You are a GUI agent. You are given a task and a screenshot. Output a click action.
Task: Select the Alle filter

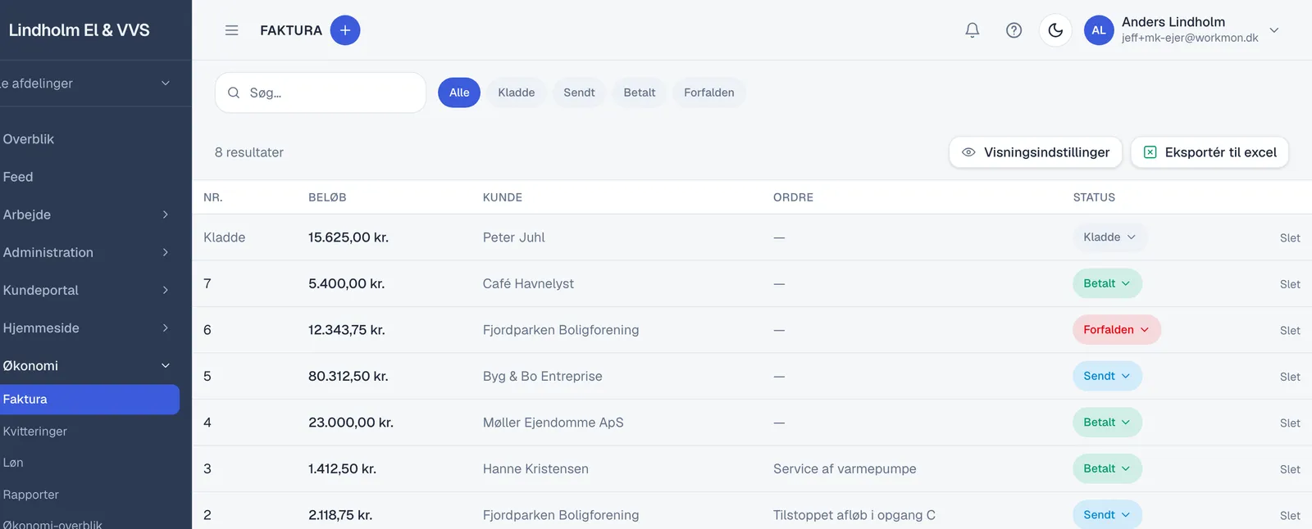[x=459, y=93]
